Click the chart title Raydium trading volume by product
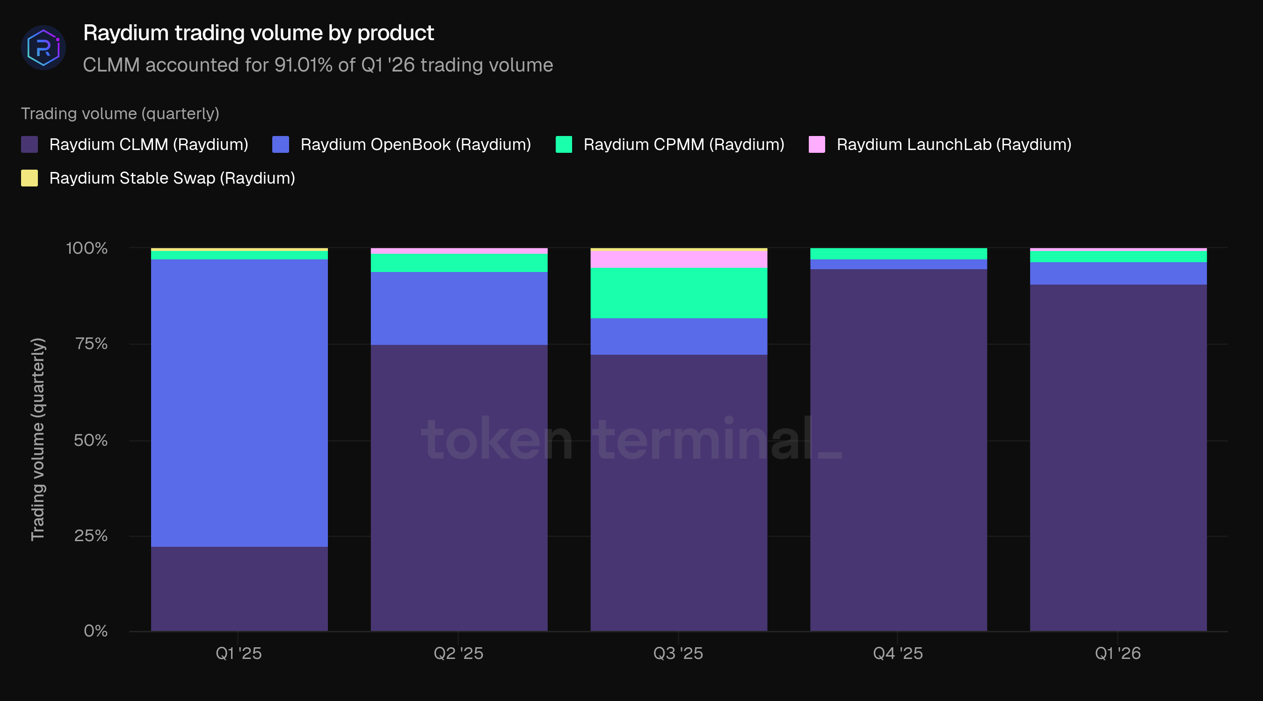The height and width of the screenshot is (701, 1263). [x=258, y=33]
